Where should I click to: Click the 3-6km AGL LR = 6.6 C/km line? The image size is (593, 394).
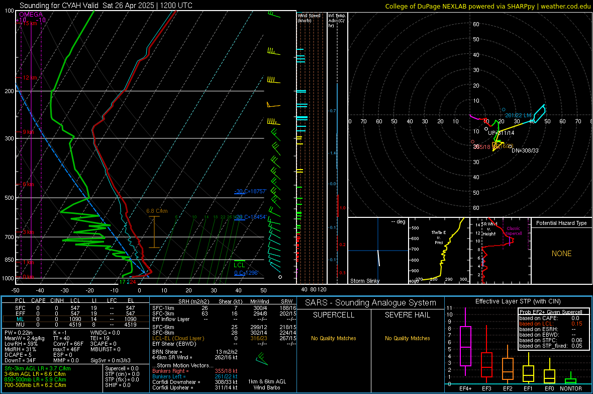35,374
